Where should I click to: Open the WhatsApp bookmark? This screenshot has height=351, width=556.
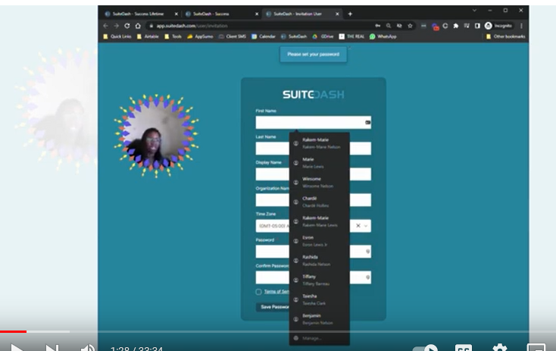tap(383, 36)
